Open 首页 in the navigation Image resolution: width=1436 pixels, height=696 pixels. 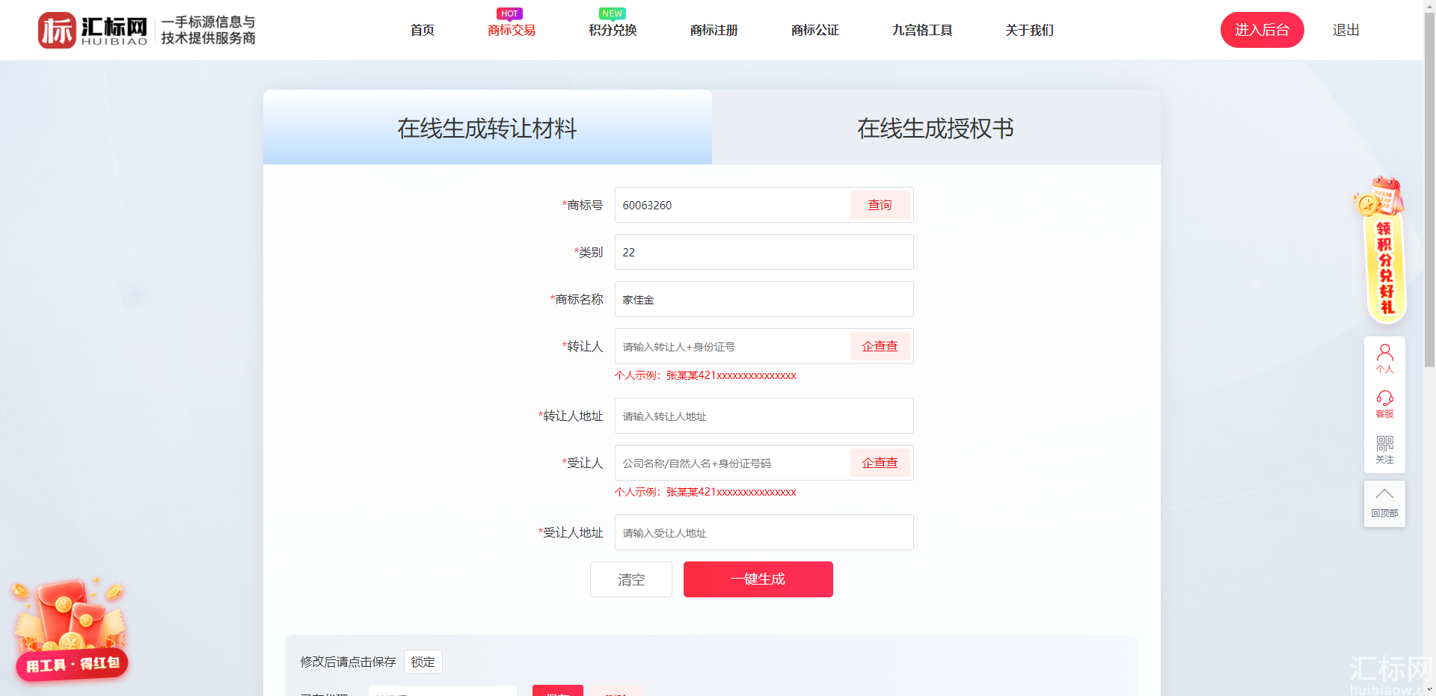pyautogui.click(x=423, y=30)
